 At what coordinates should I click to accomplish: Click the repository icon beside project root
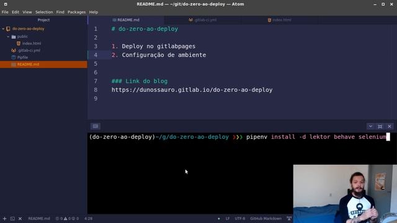8,29
